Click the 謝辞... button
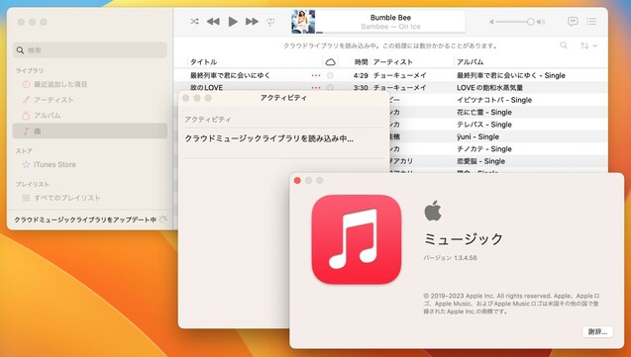 (597, 331)
